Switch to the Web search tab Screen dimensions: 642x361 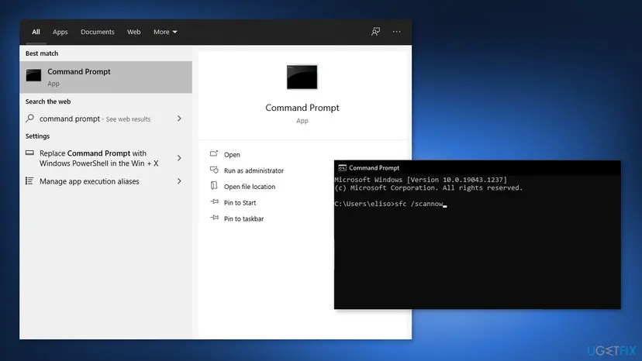tap(133, 32)
